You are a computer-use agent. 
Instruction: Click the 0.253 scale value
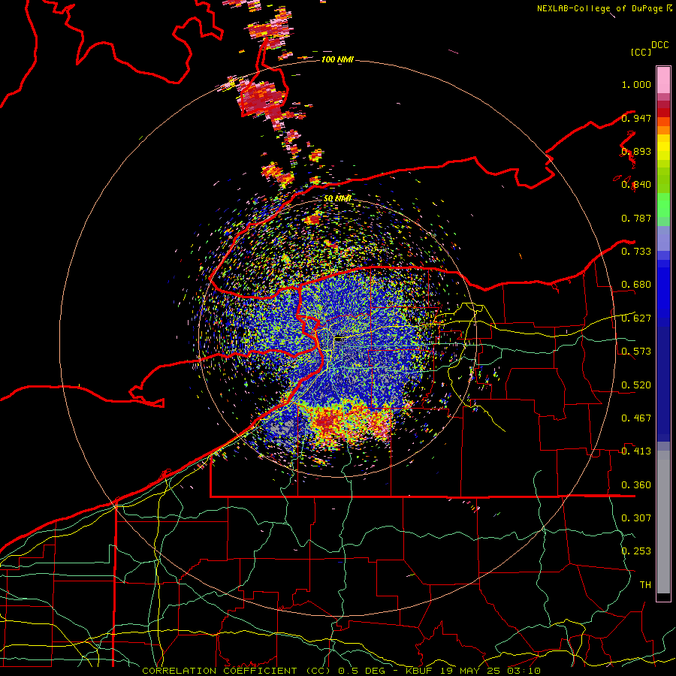coord(636,551)
